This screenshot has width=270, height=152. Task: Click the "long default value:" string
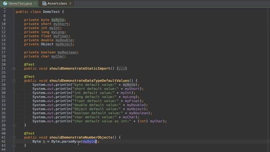tap(94, 97)
